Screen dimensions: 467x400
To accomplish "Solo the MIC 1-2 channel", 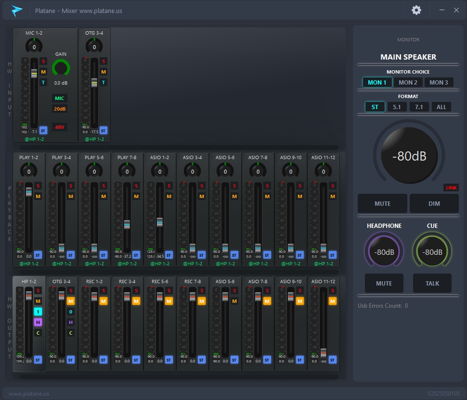I will 43,62.
